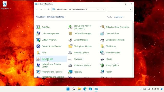Select the Recovery icon
164x92 pixels.
[70, 72]
